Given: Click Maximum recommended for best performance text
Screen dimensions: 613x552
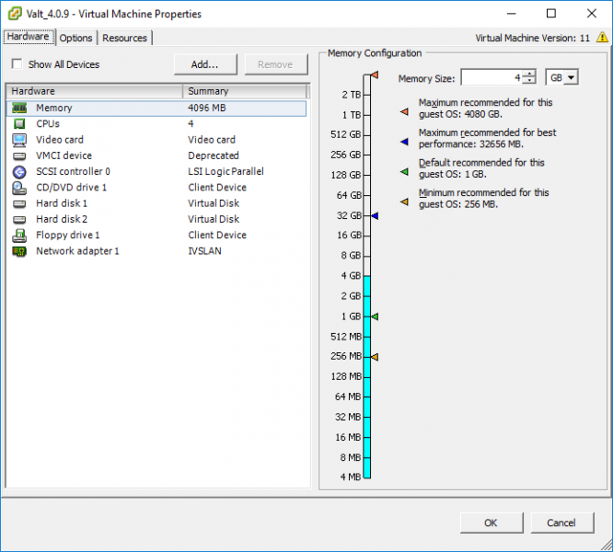Looking at the screenshot, I should (487, 138).
